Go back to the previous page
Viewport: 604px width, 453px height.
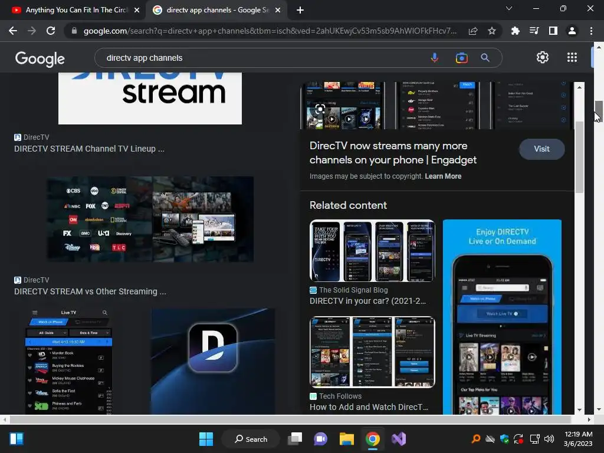tap(13, 31)
